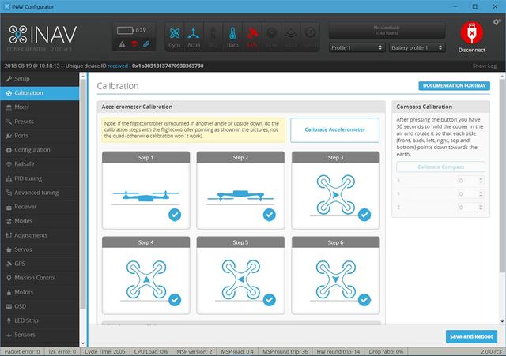Click the sidebar scroll down arrow
Screen dimensions: 506x356
pos(83,343)
